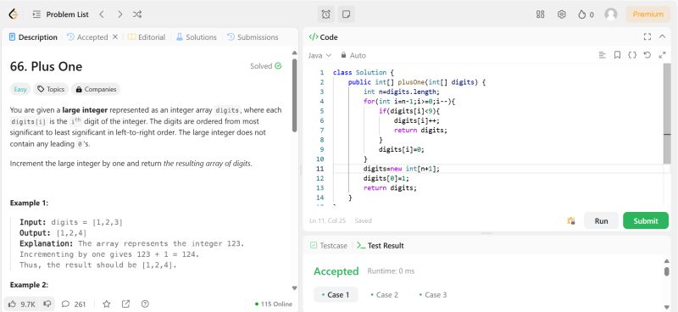Screen dimensions: 678x312
Task: Click the 'return digits;' on line 13
Action: [x=390, y=188]
